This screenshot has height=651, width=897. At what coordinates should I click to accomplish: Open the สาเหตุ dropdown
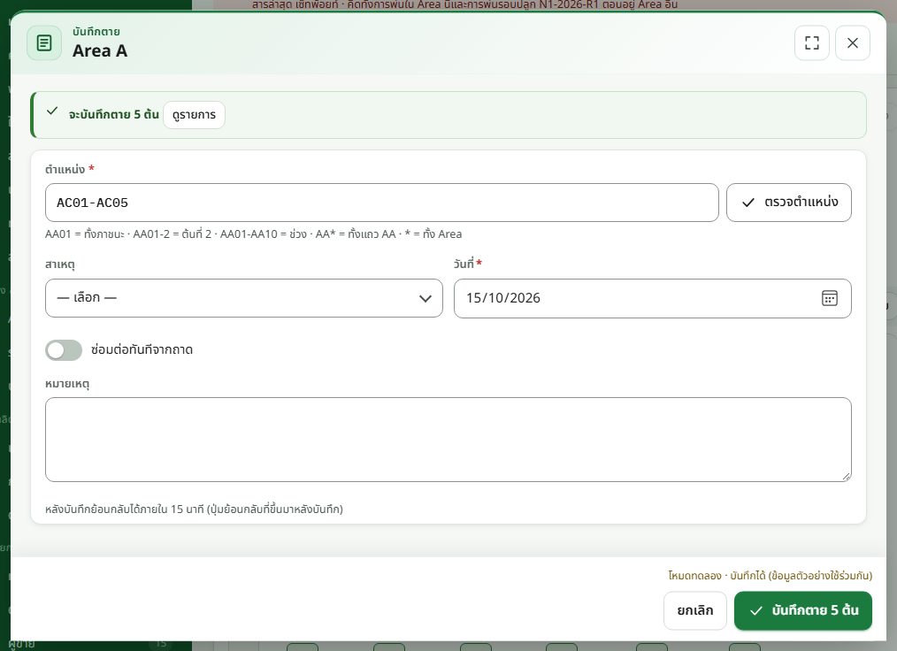[243, 298]
